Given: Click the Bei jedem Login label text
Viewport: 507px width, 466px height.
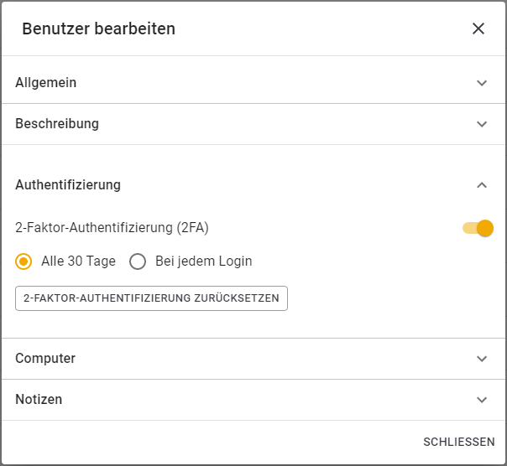Looking at the screenshot, I should point(204,261).
